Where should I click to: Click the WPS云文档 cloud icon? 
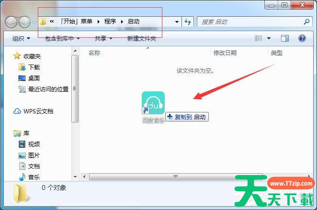point(17,111)
